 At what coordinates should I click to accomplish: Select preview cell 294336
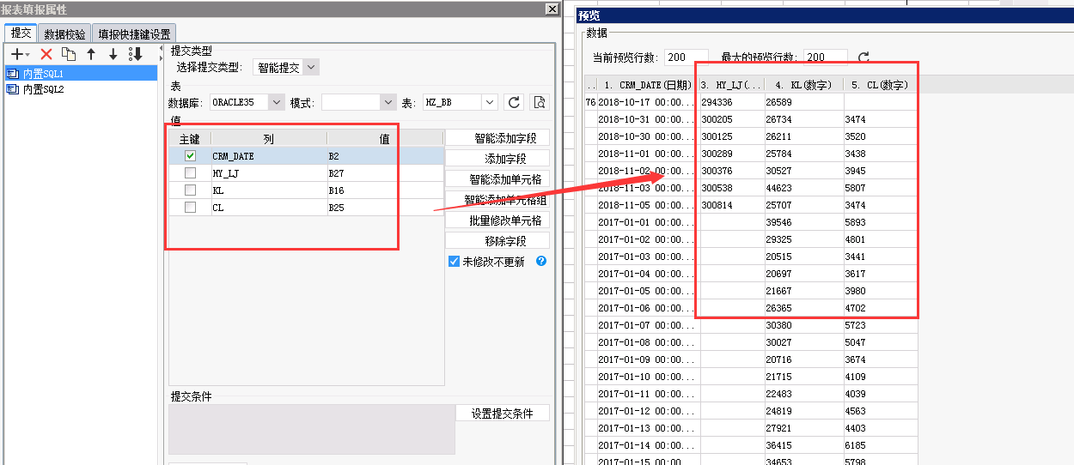point(732,102)
